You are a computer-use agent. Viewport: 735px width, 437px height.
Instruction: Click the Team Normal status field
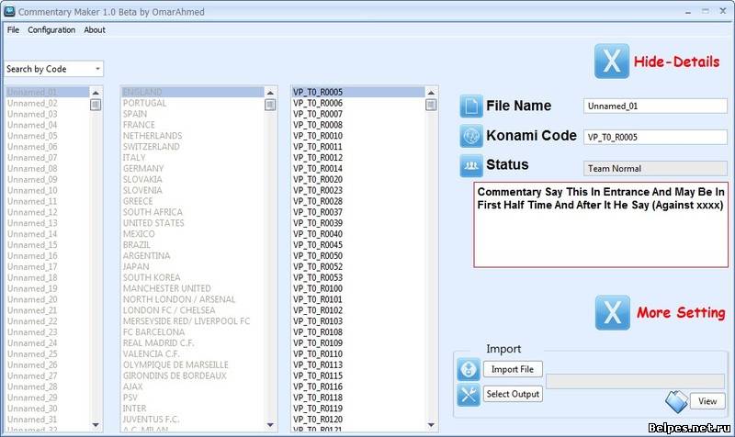click(x=655, y=168)
